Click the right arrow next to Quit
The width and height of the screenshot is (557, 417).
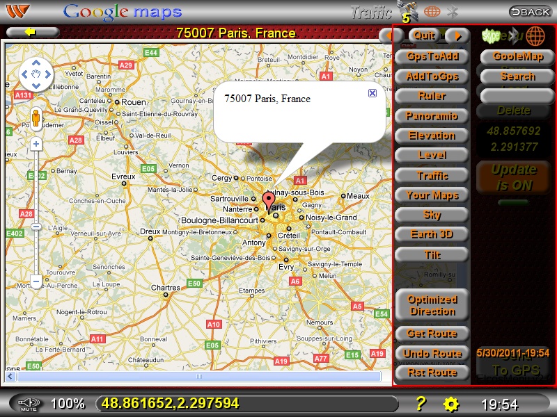pyautogui.click(x=457, y=35)
